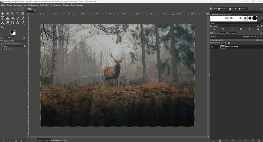Select the Text tool
Viewport: 263px width, 142px height.
pos(18,23)
